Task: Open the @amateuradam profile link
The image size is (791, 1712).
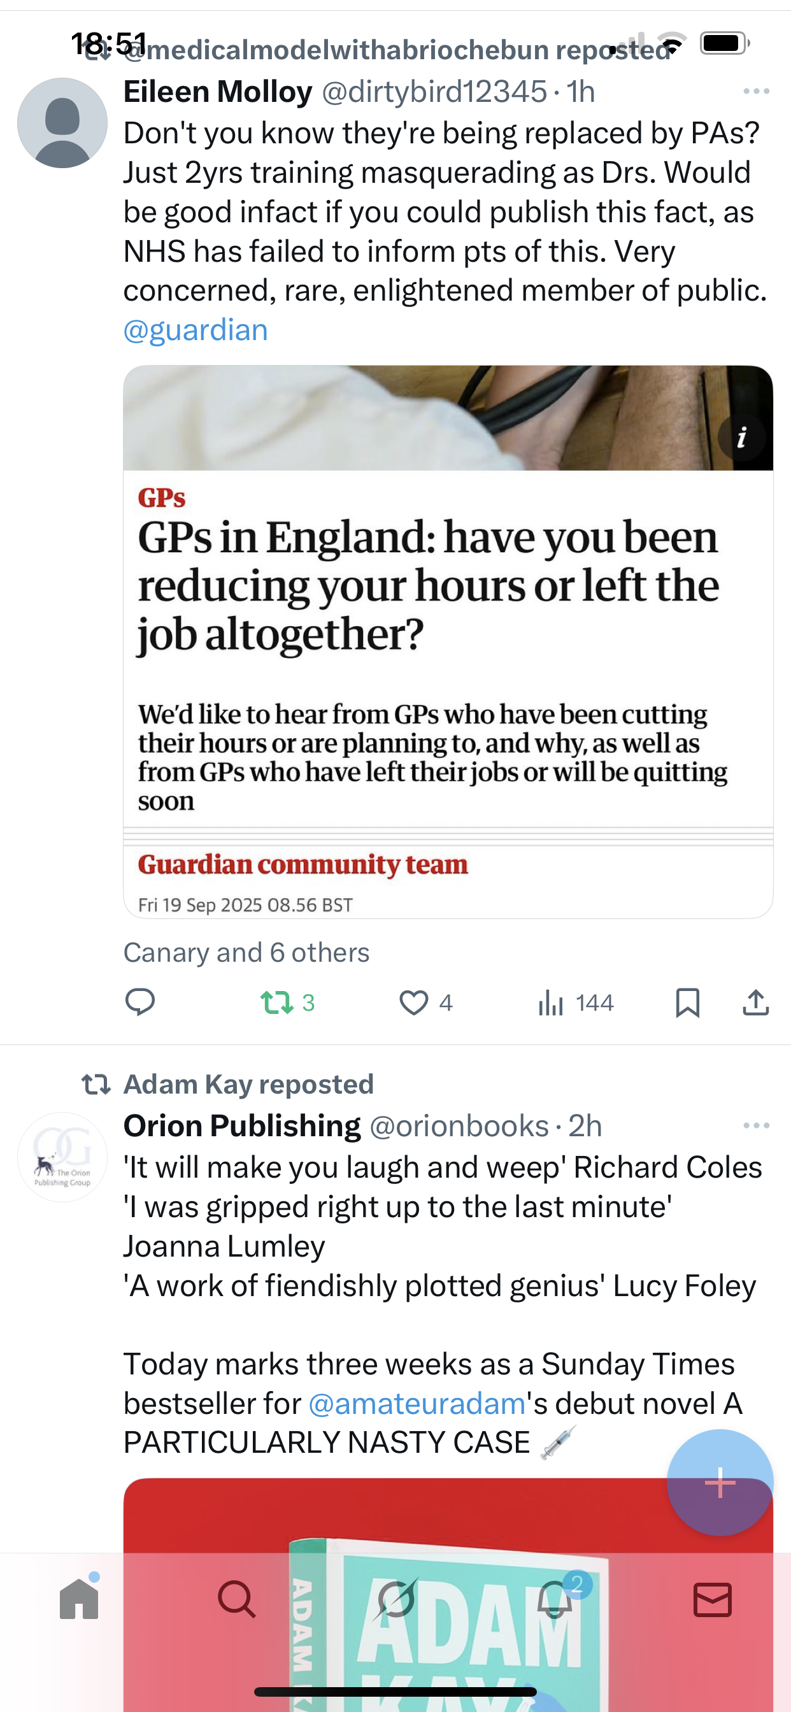Action: 417,1404
